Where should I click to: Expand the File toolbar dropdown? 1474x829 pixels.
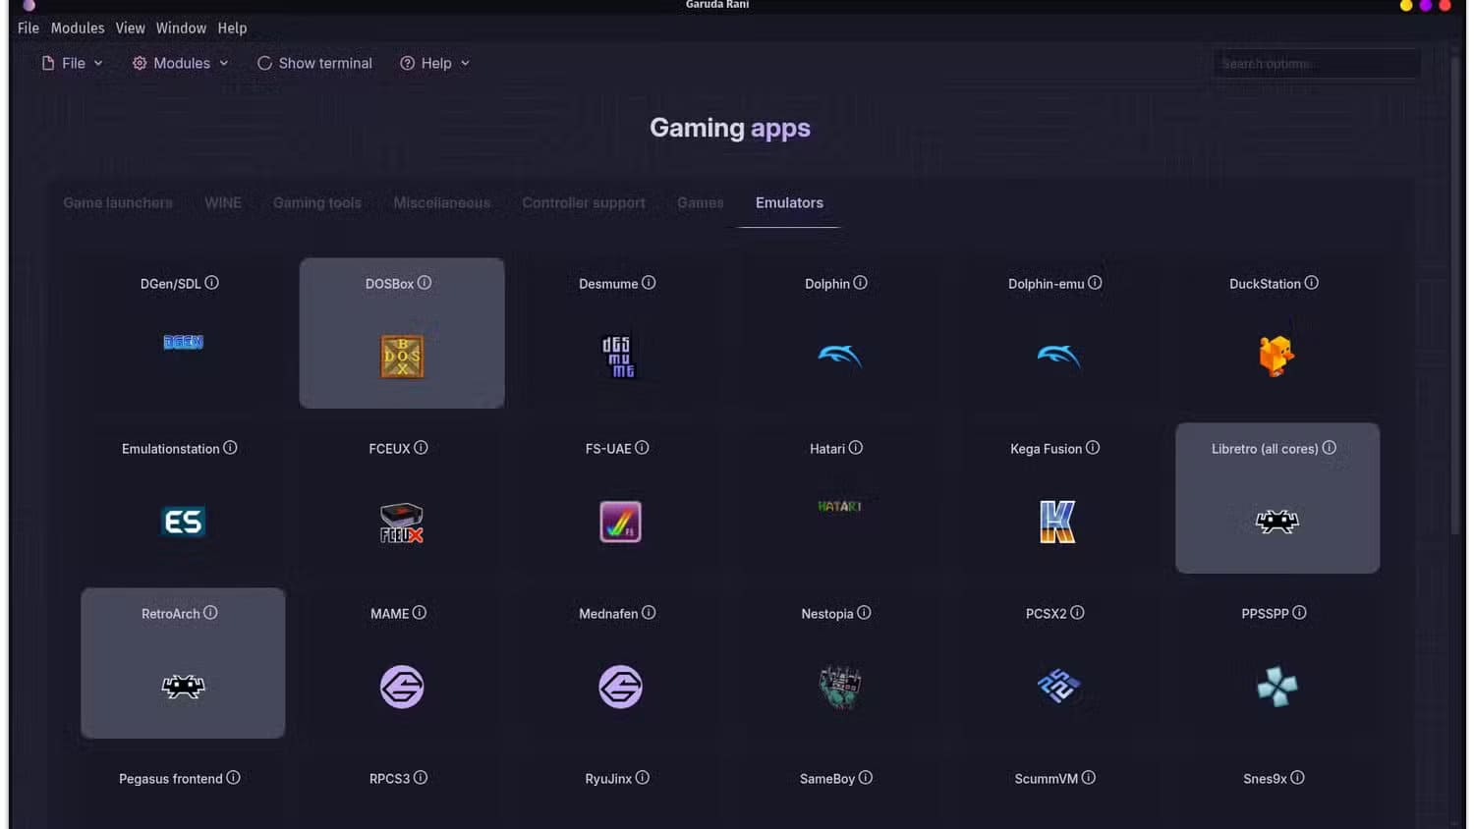tap(72, 63)
